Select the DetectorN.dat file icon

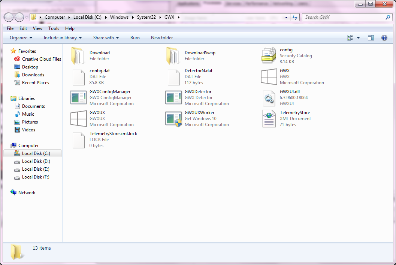pyautogui.click(x=174, y=77)
